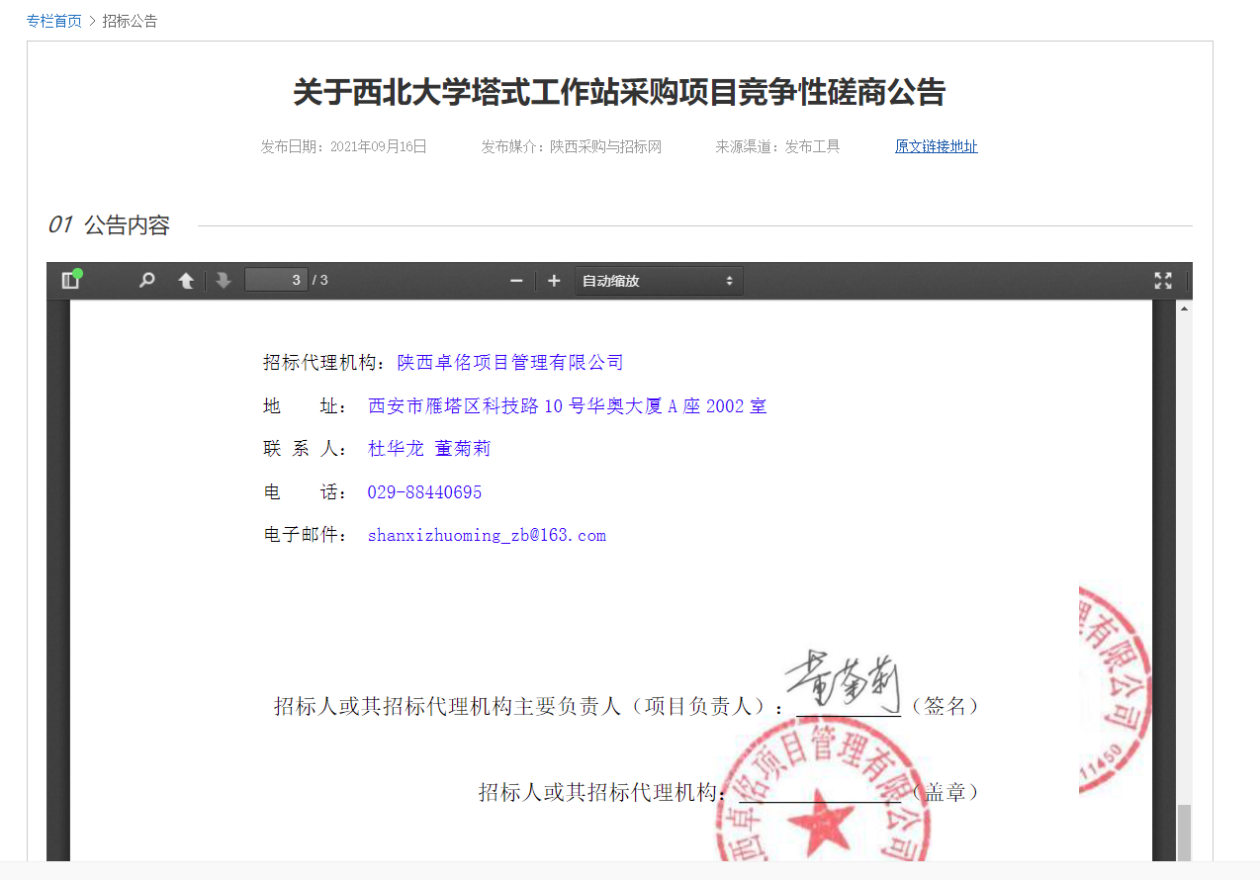
Task: Zoom in with the plus button
Action: click(x=554, y=281)
